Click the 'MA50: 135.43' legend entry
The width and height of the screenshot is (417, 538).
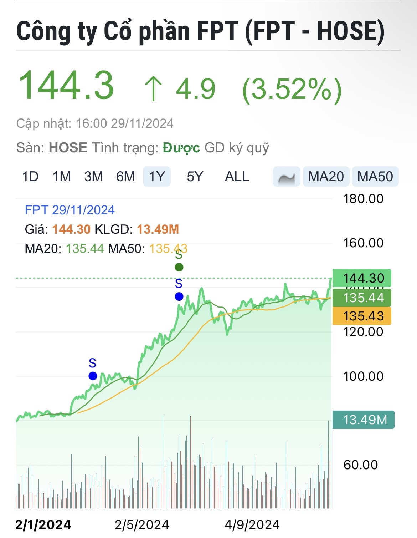coord(148,249)
